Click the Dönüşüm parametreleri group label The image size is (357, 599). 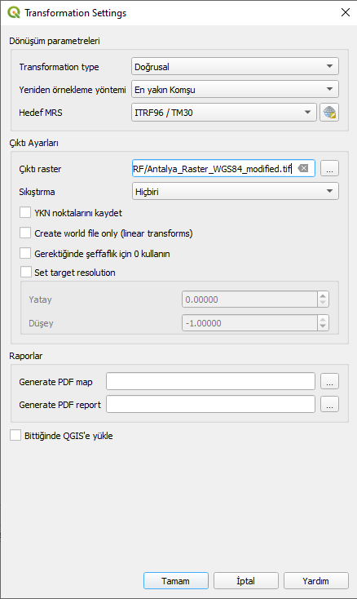pos(55,41)
